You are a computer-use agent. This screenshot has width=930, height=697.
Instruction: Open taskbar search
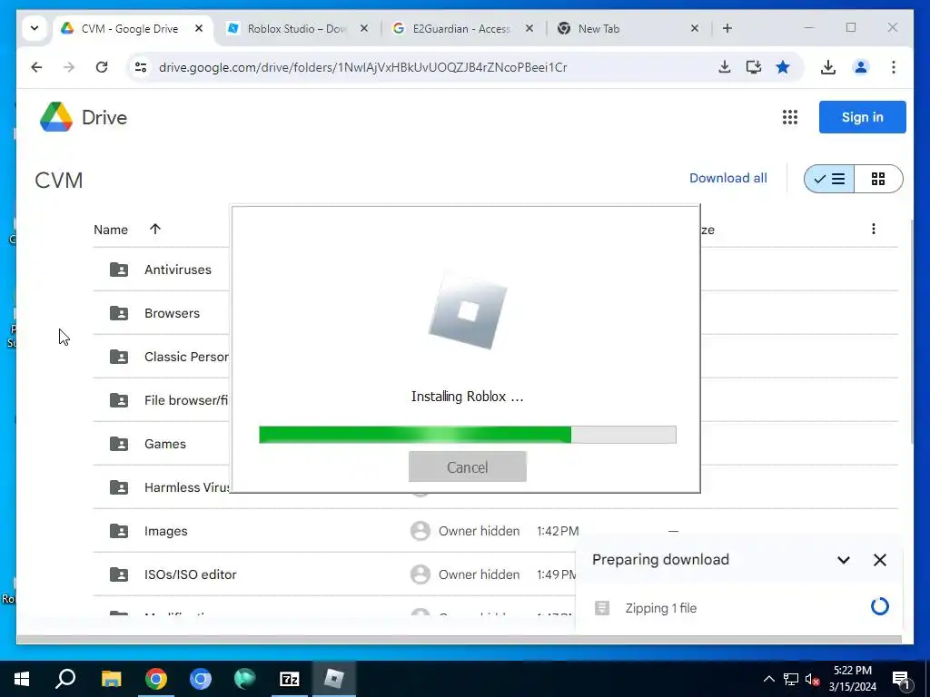point(65,679)
